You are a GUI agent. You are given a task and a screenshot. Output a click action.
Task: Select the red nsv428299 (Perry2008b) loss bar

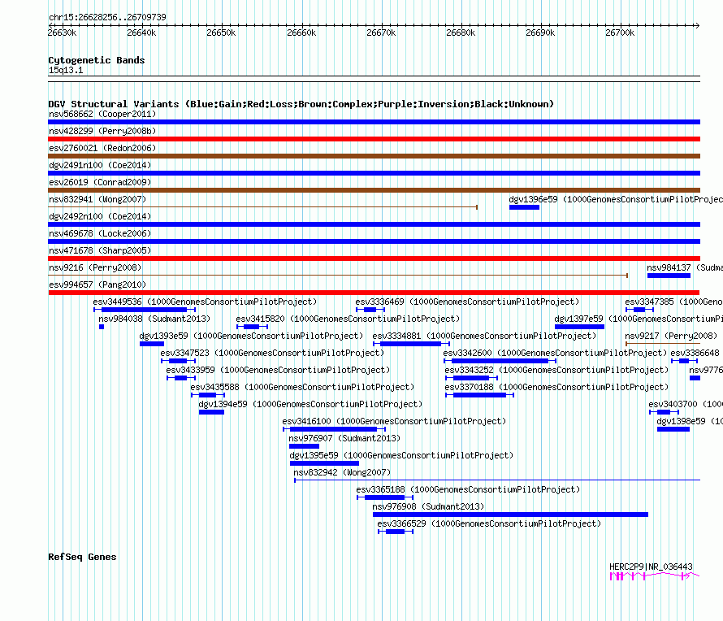(x=374, y=139)
